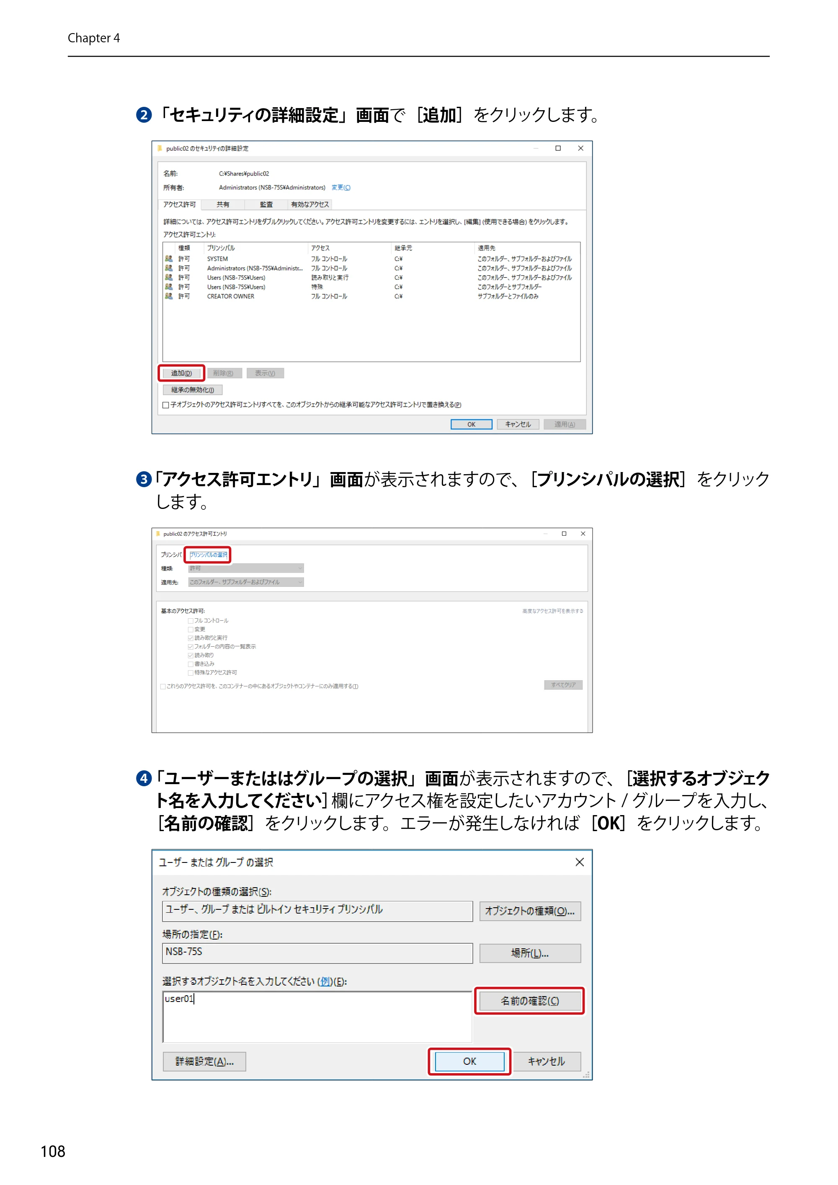Click the folder icon in the セキュリティの詳細設定 title bar

[x=160, y=148]
